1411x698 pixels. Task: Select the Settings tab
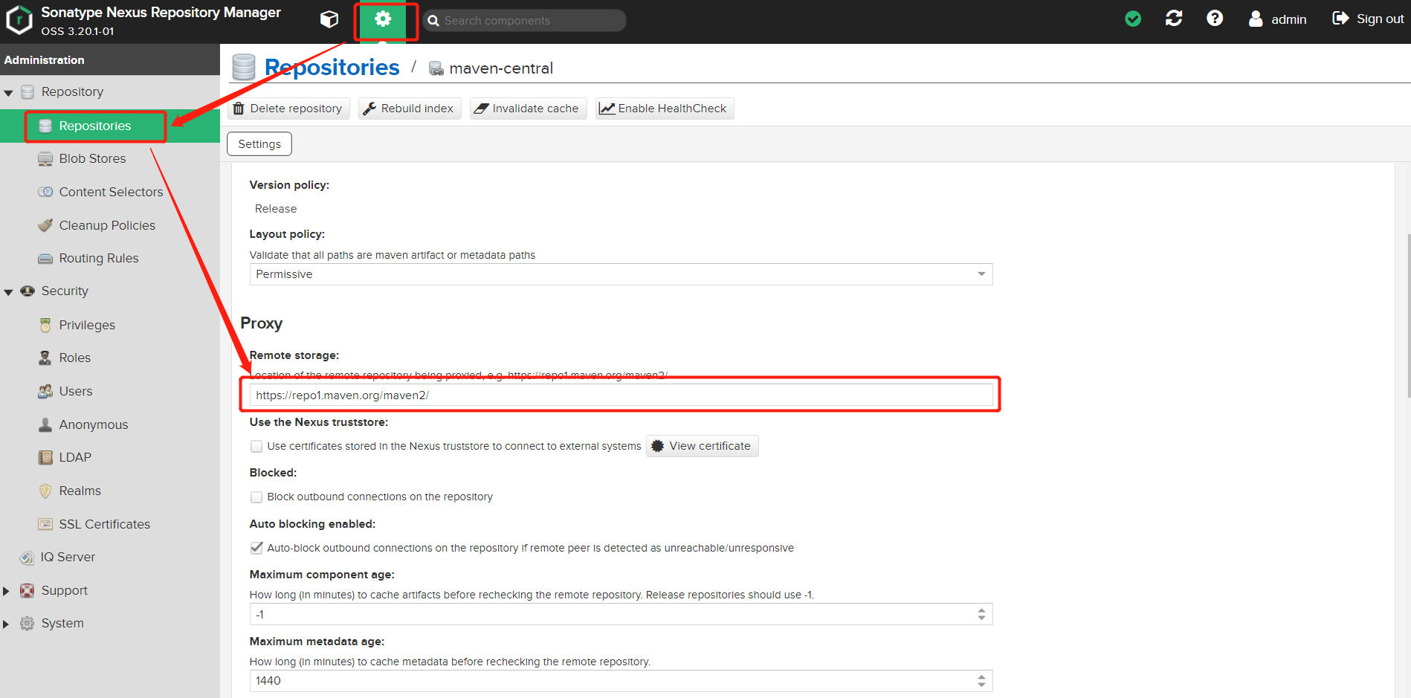[x=259, y=144]
